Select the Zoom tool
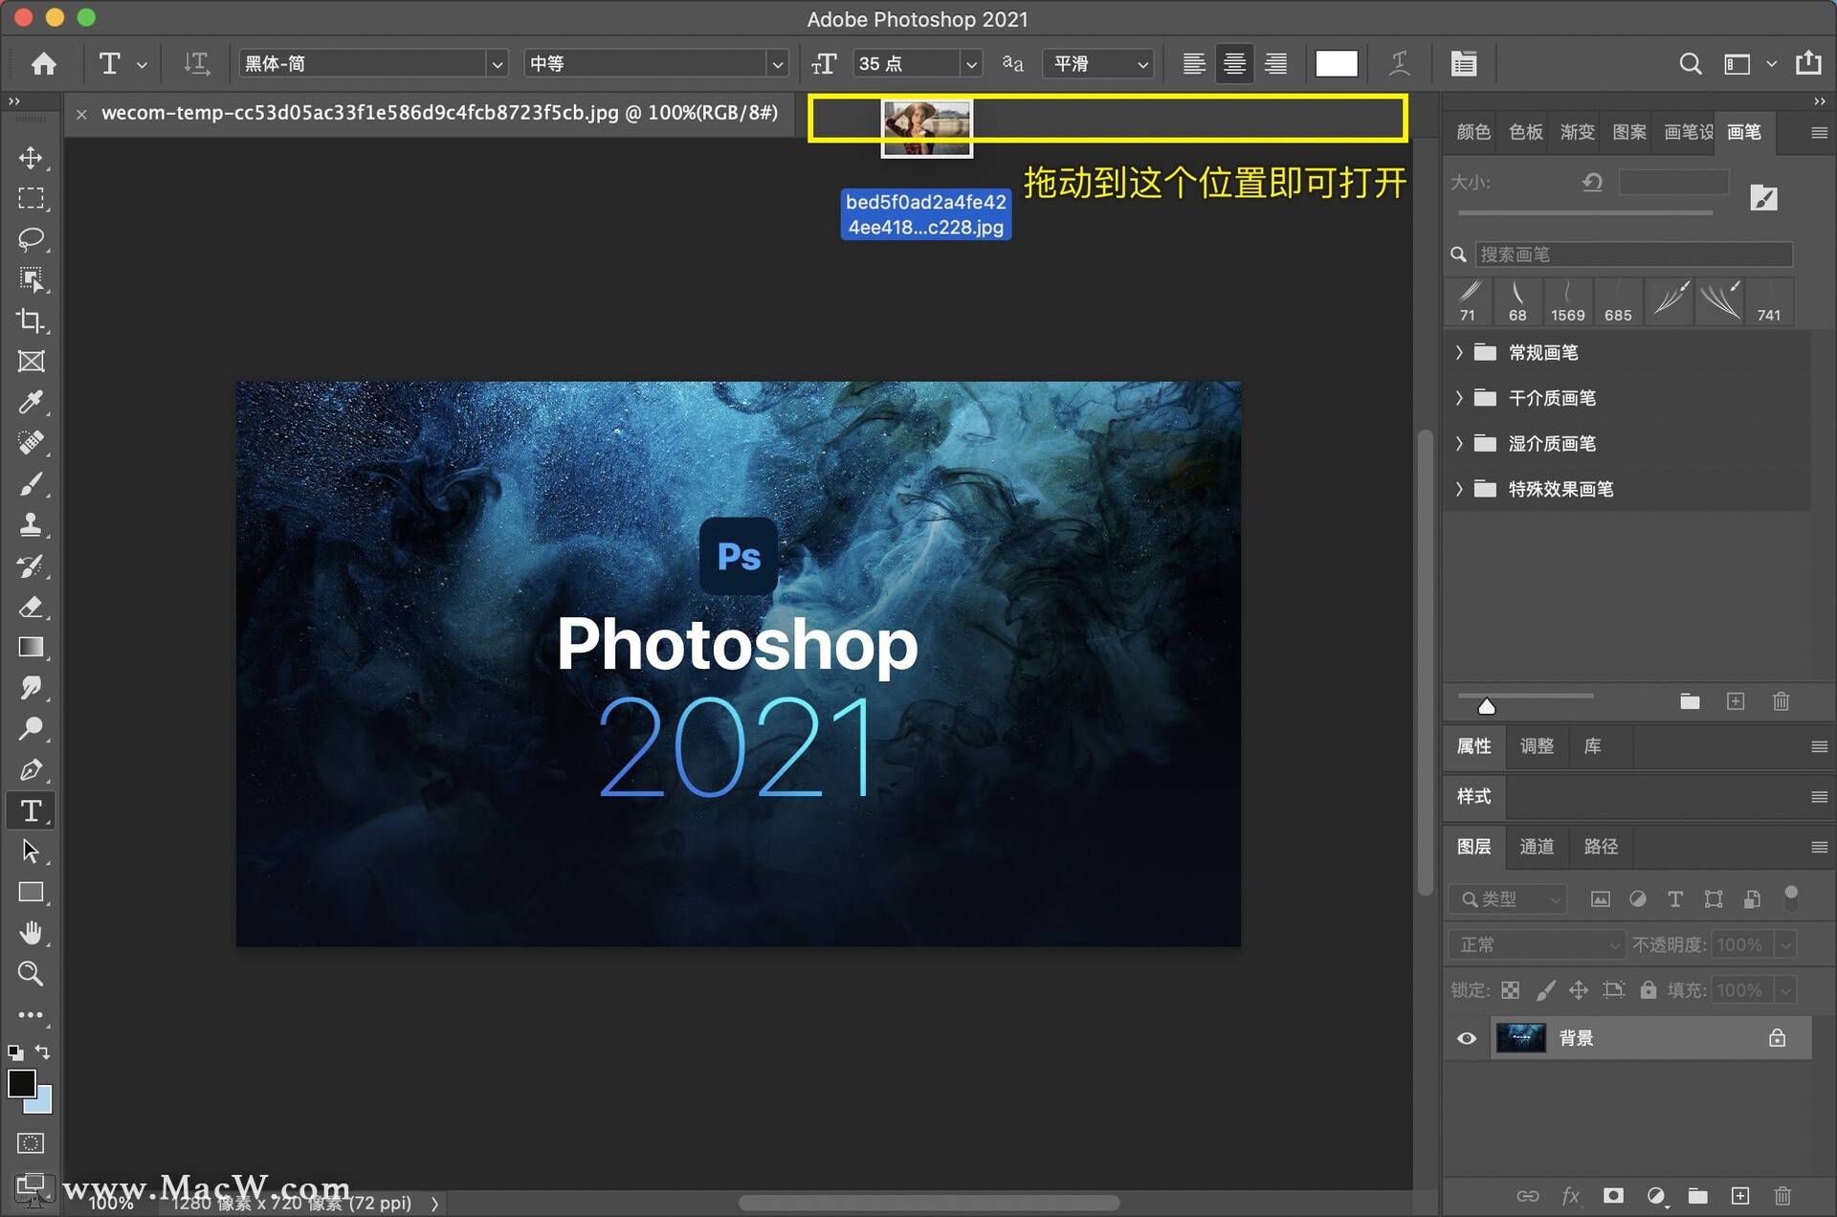 pyautogui.click(x=31, y=973)
